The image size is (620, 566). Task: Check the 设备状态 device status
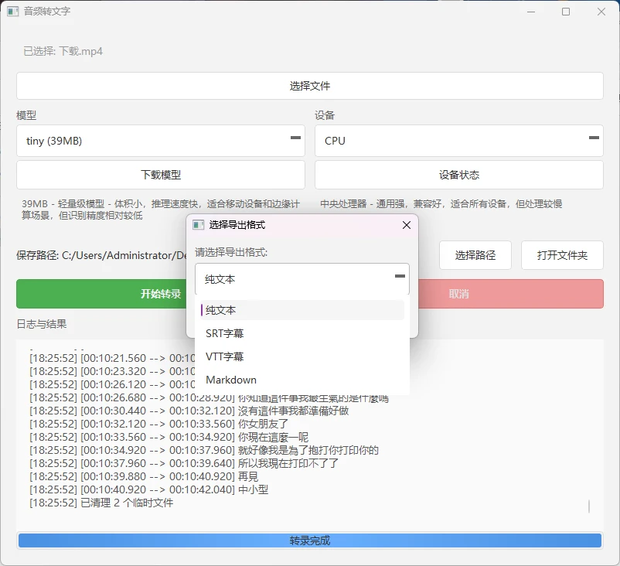point(458,175)
